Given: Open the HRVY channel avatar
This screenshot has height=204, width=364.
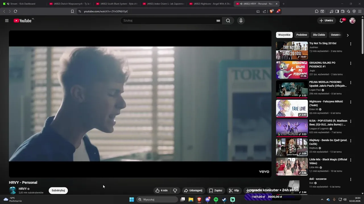Looking at the screenshot, I should tap(13, 190).
